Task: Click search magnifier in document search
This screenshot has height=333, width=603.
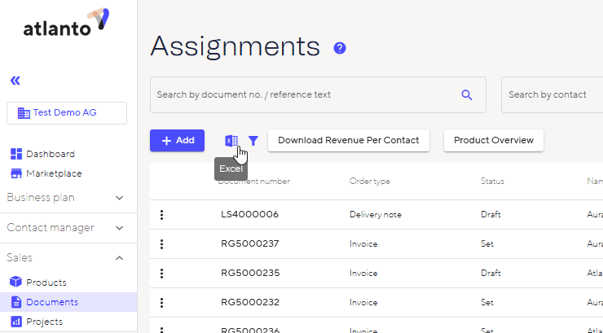Action: (467, 94)
